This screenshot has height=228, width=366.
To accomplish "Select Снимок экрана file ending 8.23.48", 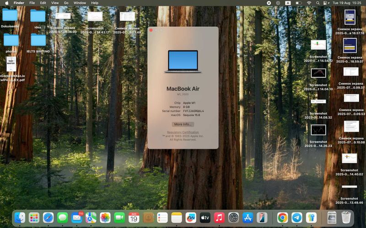I will pos(127,22).
